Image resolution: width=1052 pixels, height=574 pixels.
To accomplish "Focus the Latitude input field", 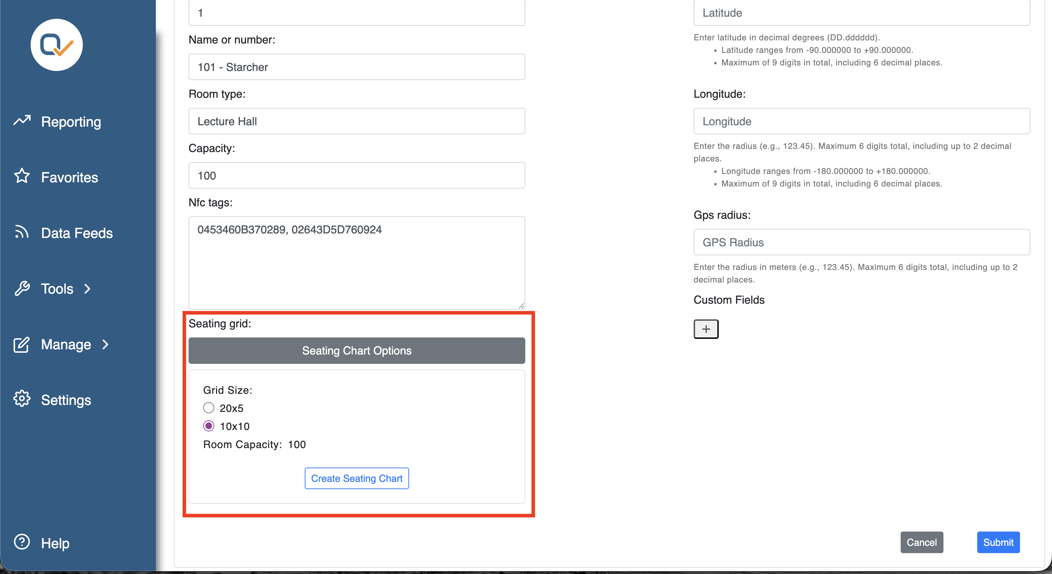I will pos(862,13).
